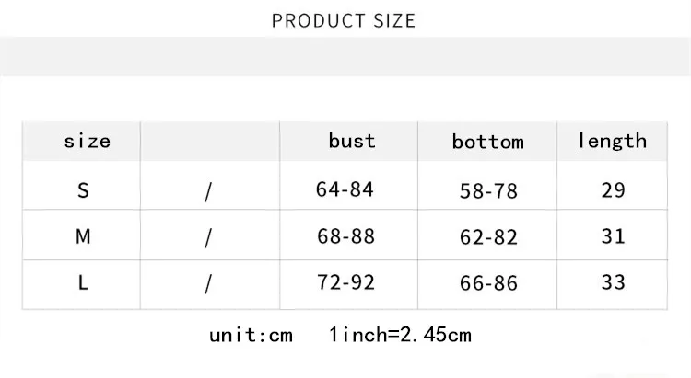The image size is (691, 378).
Task: Click the L size row label
Action: pos(83,282)
